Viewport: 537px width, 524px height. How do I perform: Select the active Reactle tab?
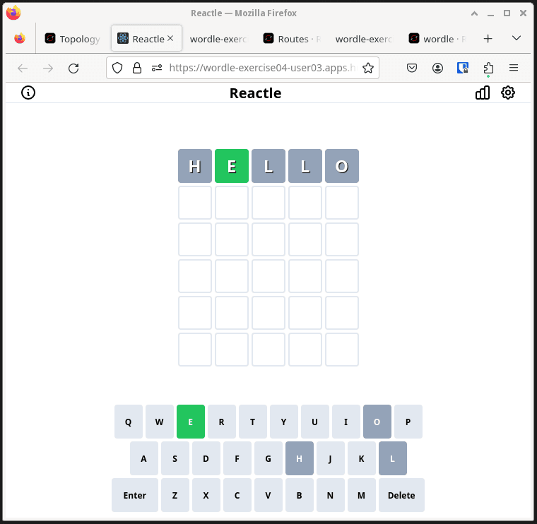[x=146, y=39]
